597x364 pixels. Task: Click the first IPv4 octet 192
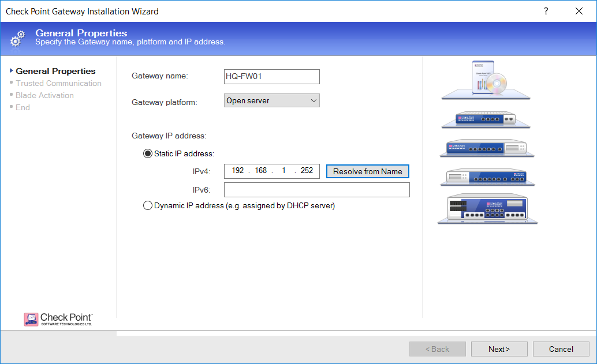(x=237, y=170)
